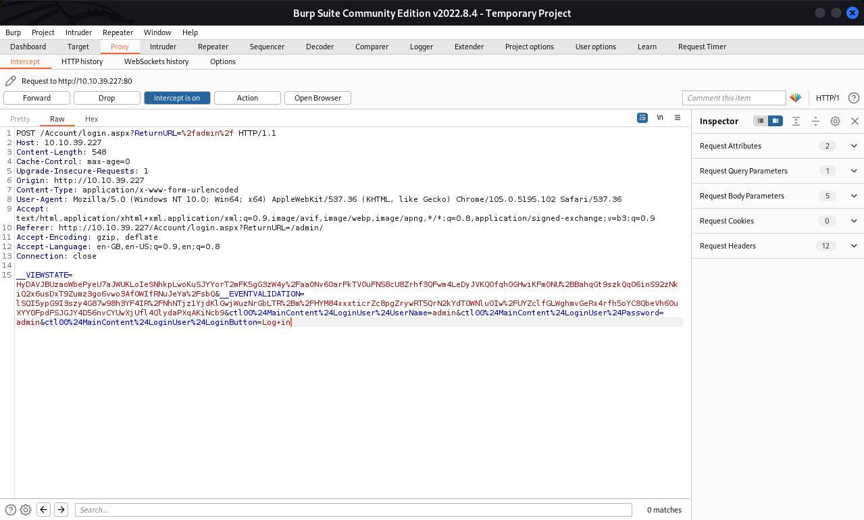
Task: Open the Action menu button
Action: [x=247, y=98]
